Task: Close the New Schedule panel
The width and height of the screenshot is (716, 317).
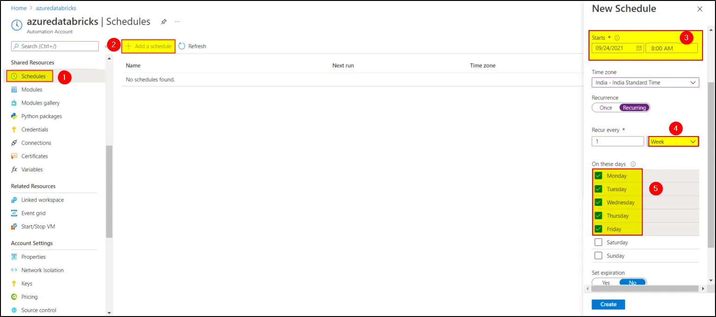Action: point(700,9)
